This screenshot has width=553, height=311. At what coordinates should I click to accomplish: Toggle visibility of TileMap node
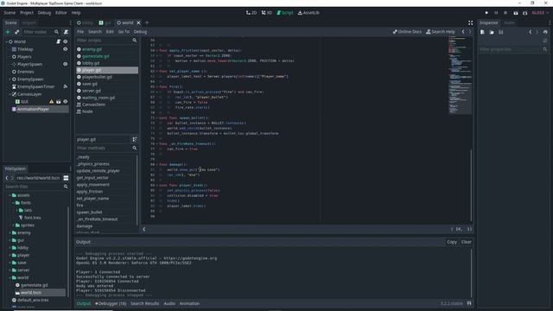pos(66,49)
